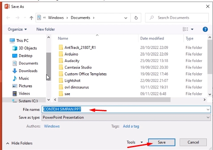Click the Cancel button
The width and height of the screenshot is (213, 150).
pos(193,142)
